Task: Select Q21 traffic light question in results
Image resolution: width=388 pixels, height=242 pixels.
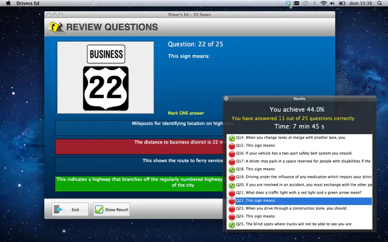Action: pyautogui.click(x=299, y=193)
